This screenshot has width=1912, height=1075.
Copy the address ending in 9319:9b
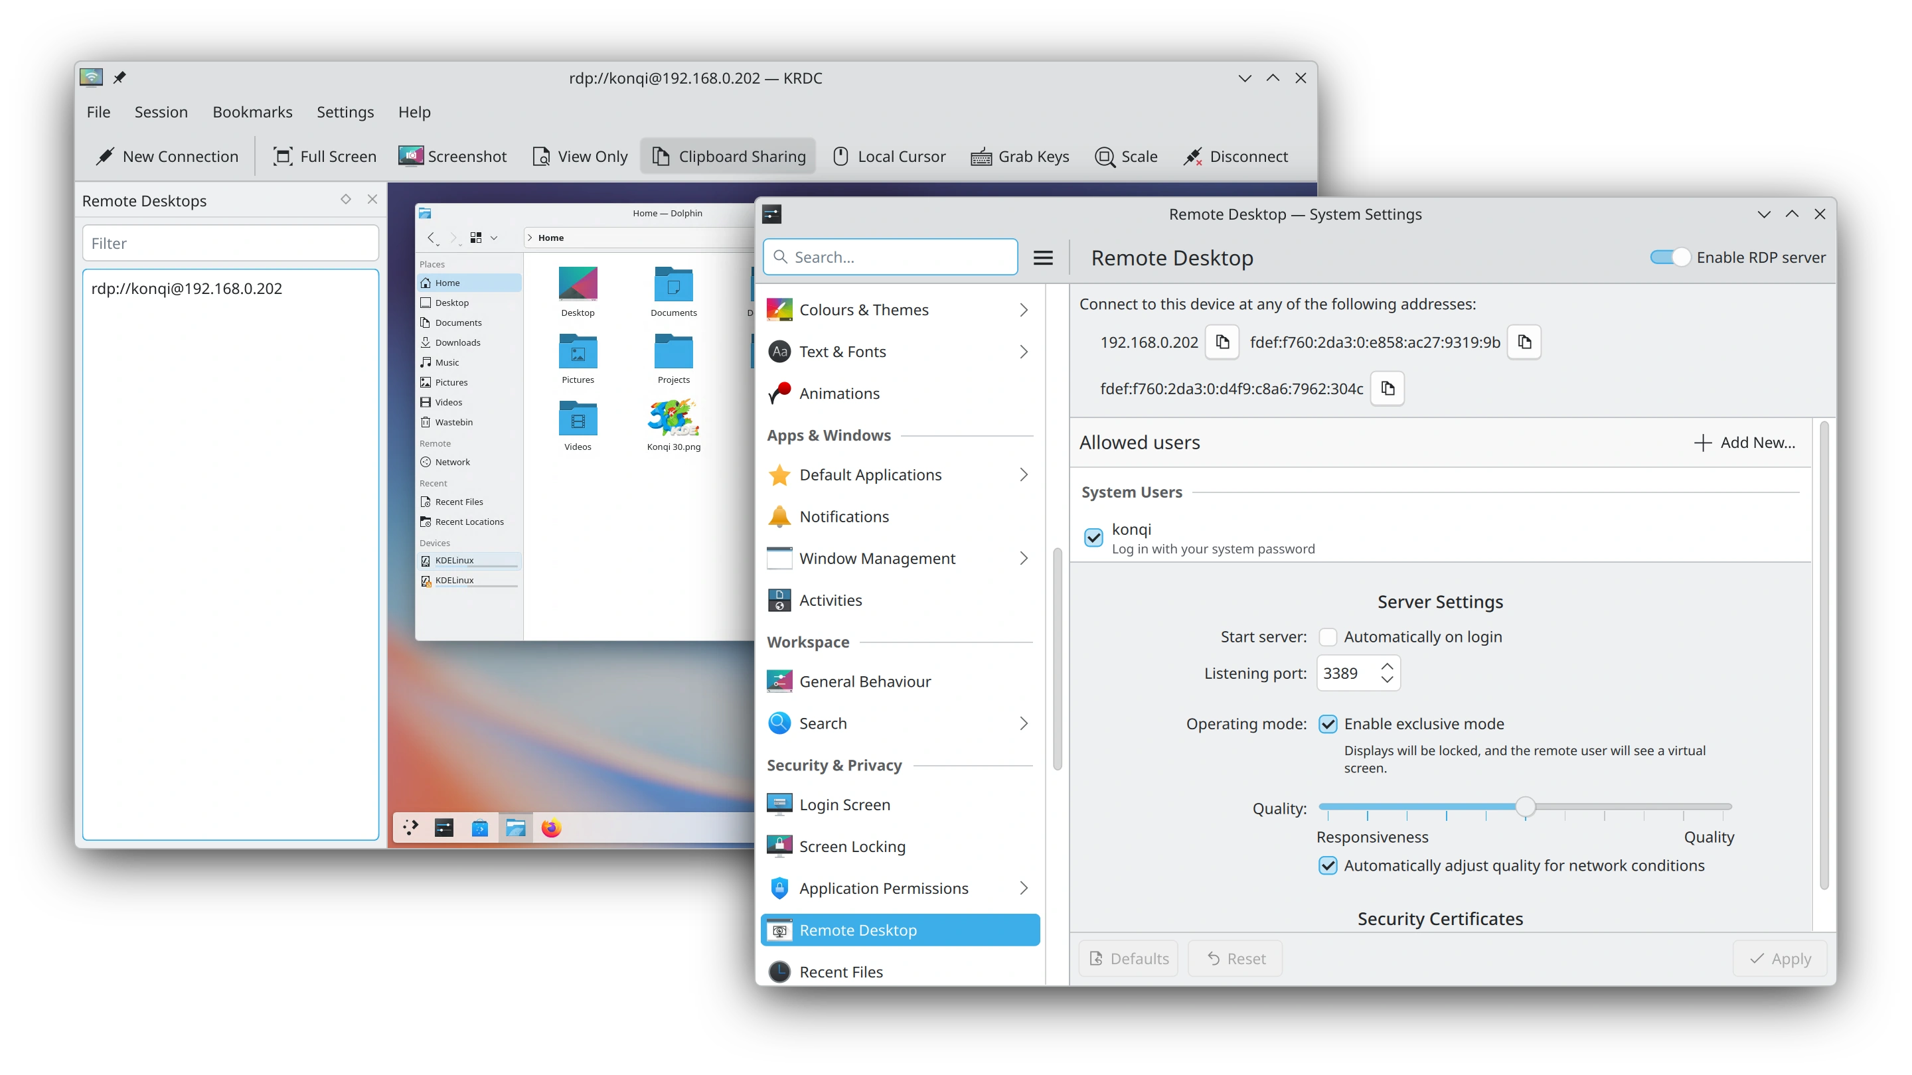[x=1524, y=342]
